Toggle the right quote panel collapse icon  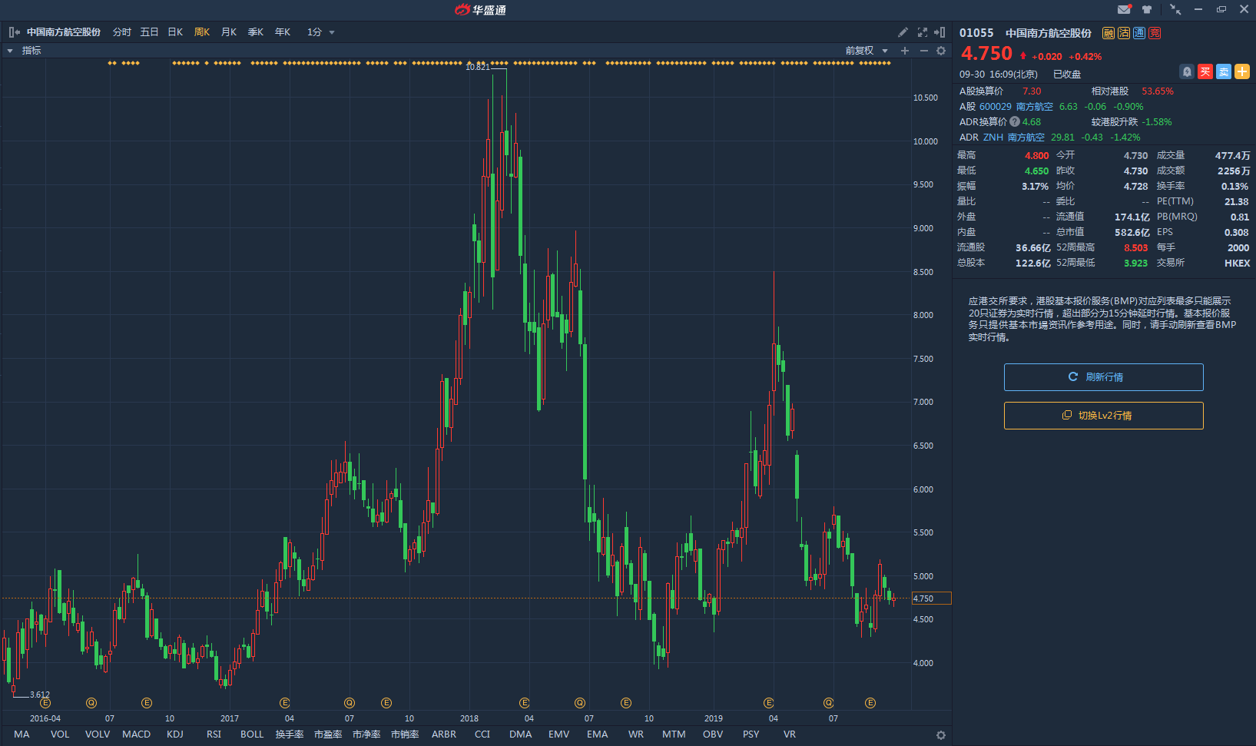click(x=940, y=32)
